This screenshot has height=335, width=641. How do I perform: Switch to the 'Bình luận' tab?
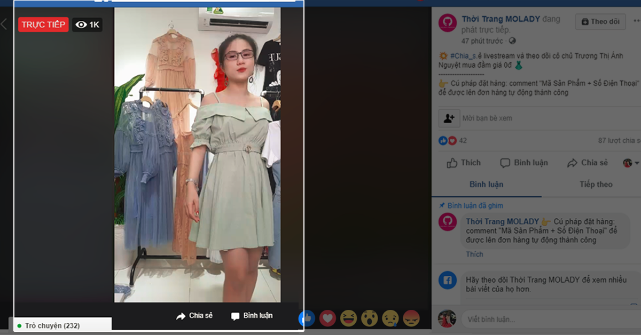pyautogui.click(x=486, y=185)
